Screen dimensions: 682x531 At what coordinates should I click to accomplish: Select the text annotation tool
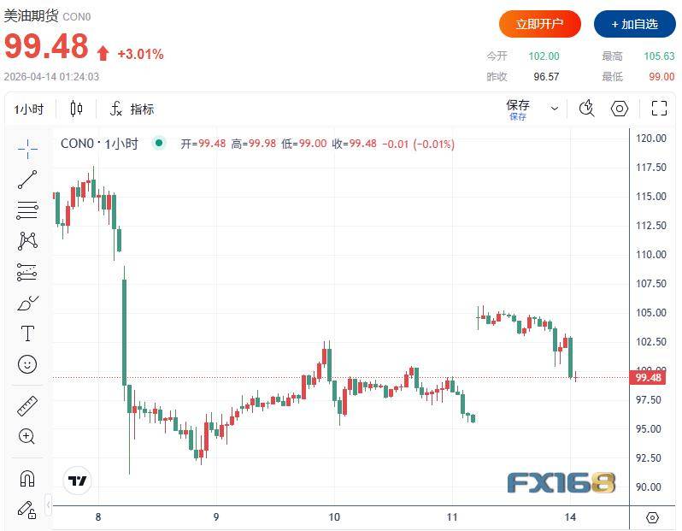pyautogui.click(x=27, y=333)
